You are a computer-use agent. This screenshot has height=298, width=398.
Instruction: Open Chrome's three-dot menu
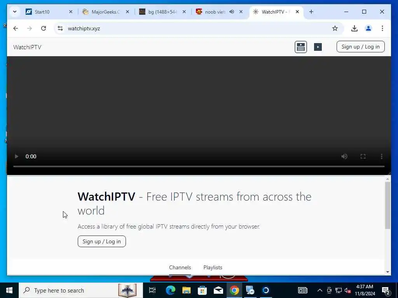pos(382,28)
